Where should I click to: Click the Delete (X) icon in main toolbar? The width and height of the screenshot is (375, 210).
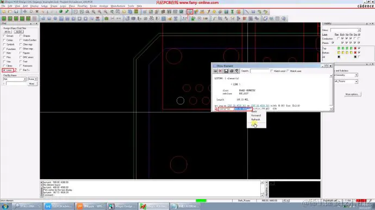[37, 12]
